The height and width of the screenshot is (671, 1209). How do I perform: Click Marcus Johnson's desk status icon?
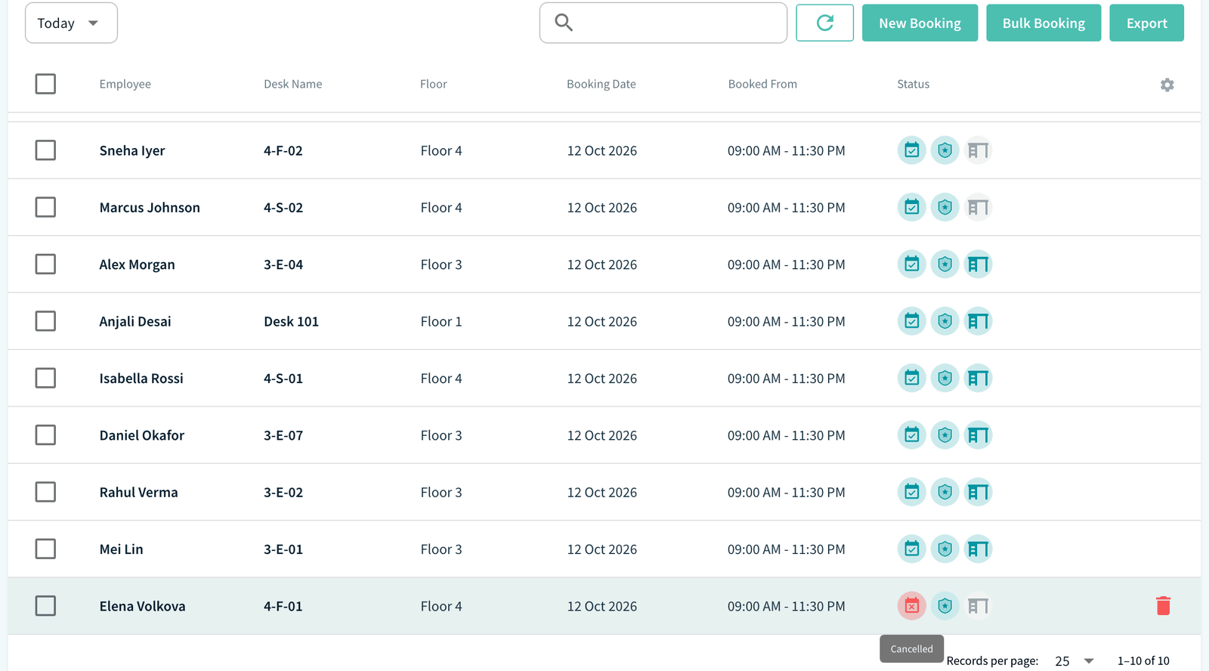tap(978, 207)
